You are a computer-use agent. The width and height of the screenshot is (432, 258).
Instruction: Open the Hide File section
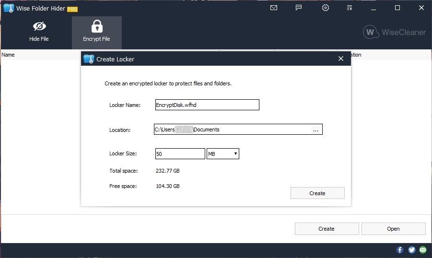tap(39, 32)
